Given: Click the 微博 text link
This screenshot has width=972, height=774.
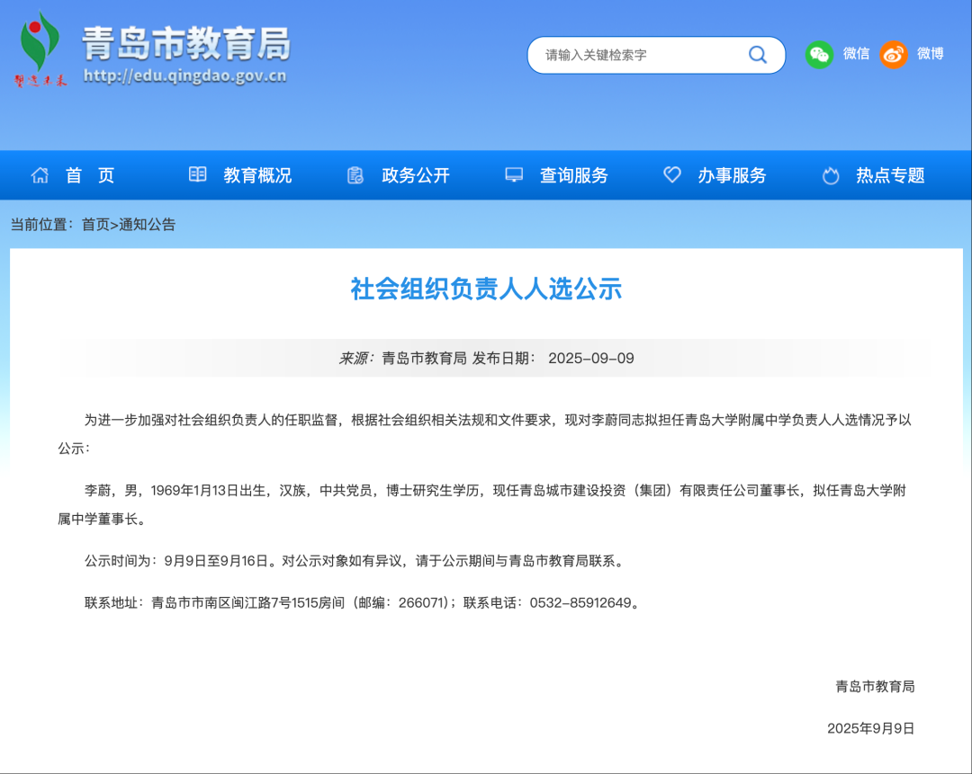Looking at the screenshot, I should tap(931, 54).
